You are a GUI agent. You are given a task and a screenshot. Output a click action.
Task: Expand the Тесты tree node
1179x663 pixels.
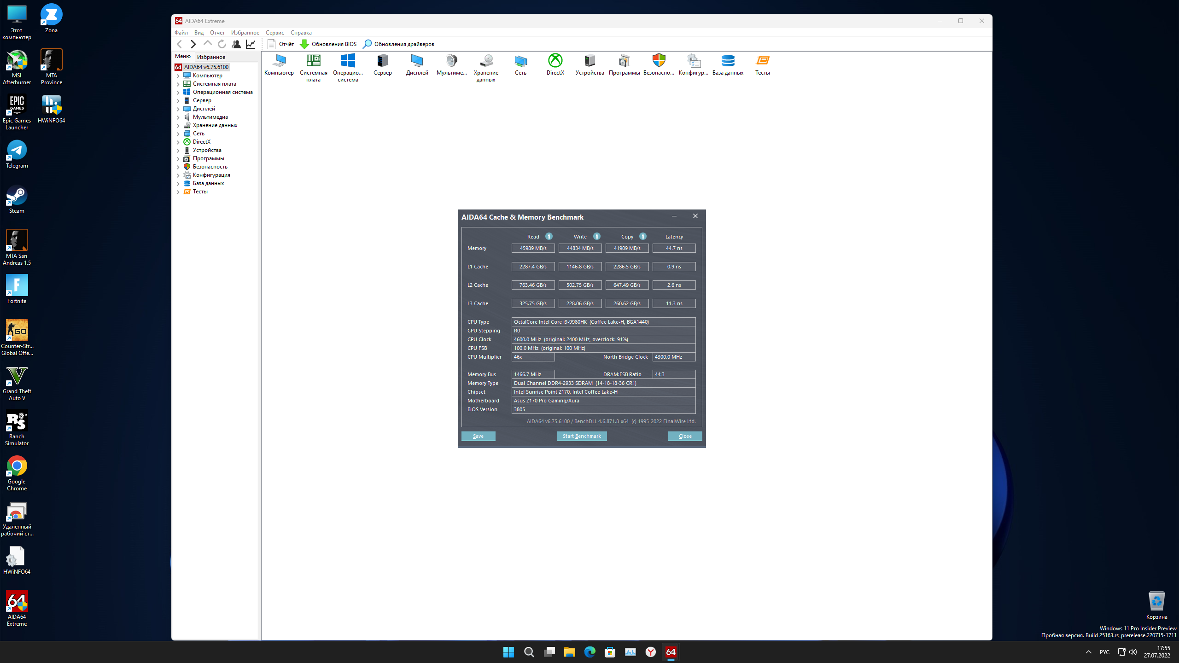178,192
